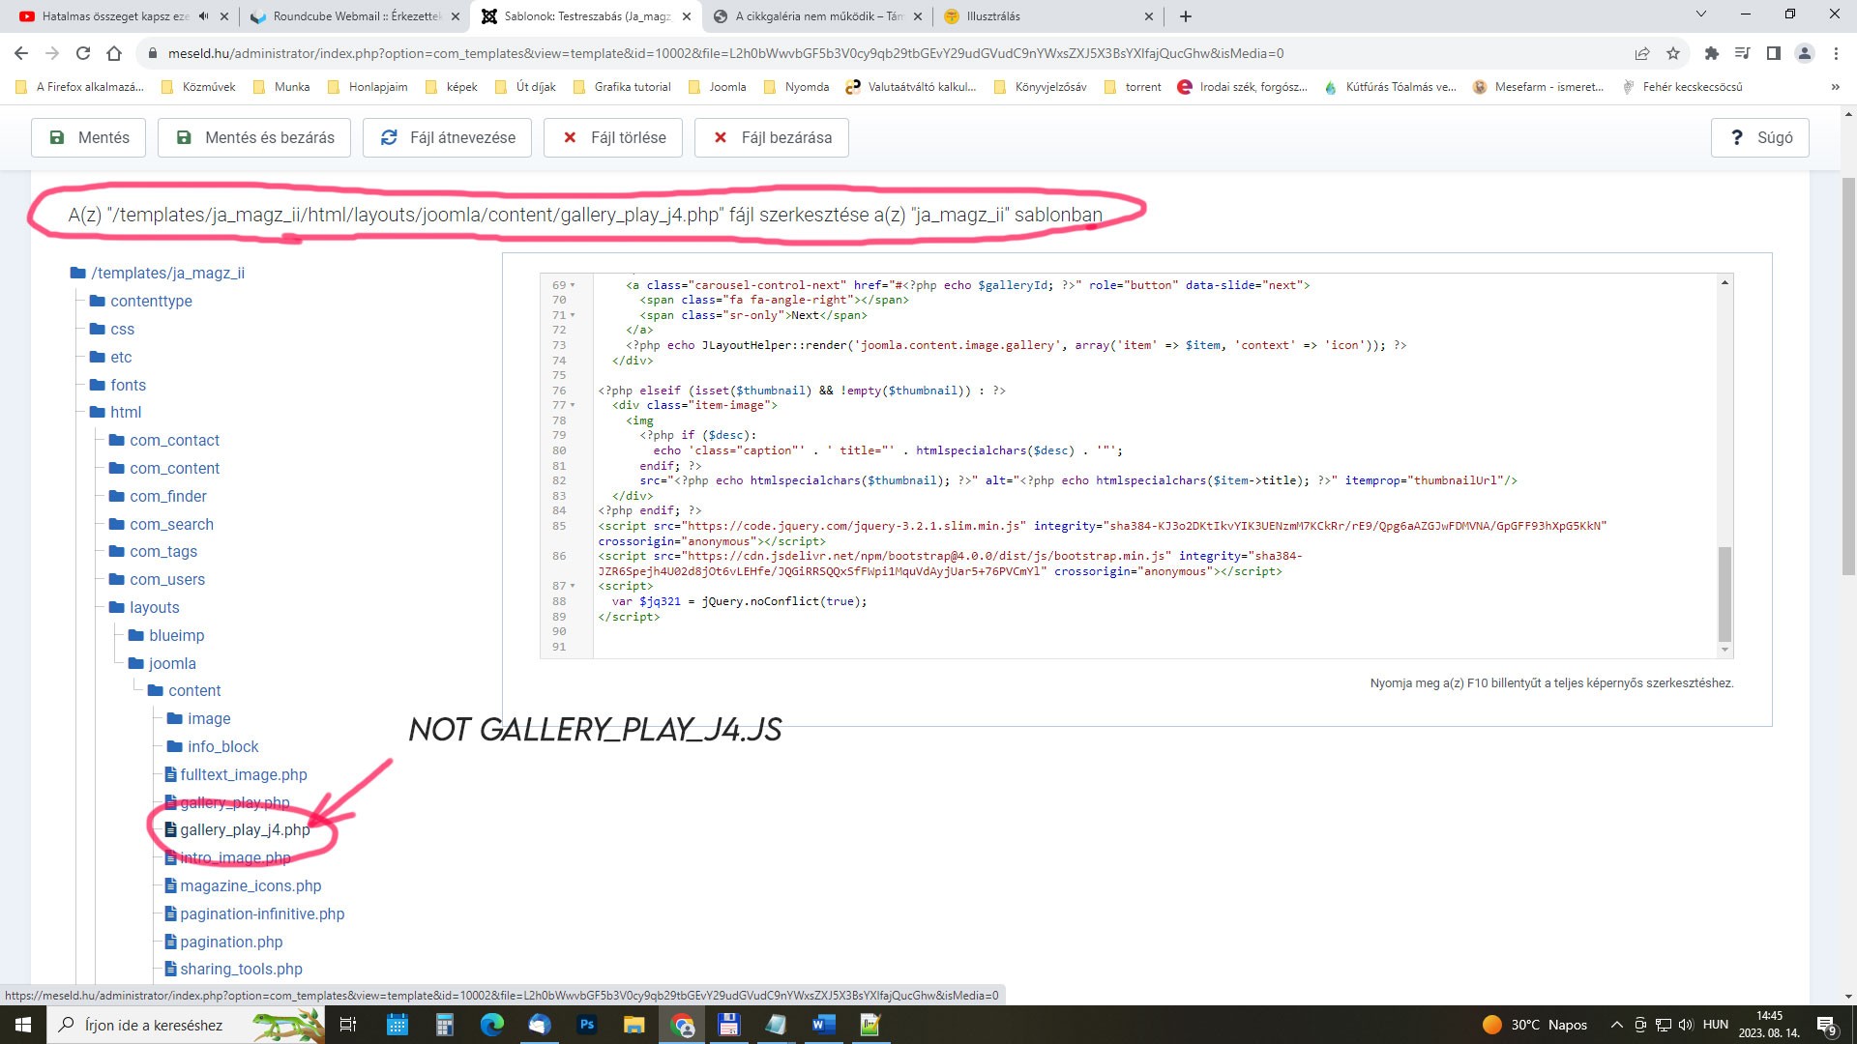Switch to Illusztrálás browser tab

[993, 16]
